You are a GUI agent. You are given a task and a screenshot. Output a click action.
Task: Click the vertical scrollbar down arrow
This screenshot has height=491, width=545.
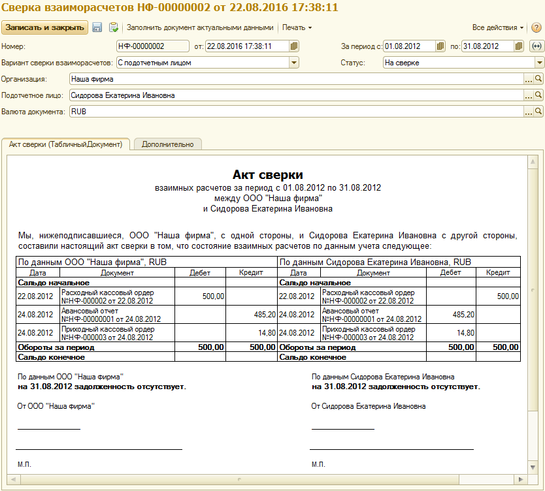click(x=533, y=467)
